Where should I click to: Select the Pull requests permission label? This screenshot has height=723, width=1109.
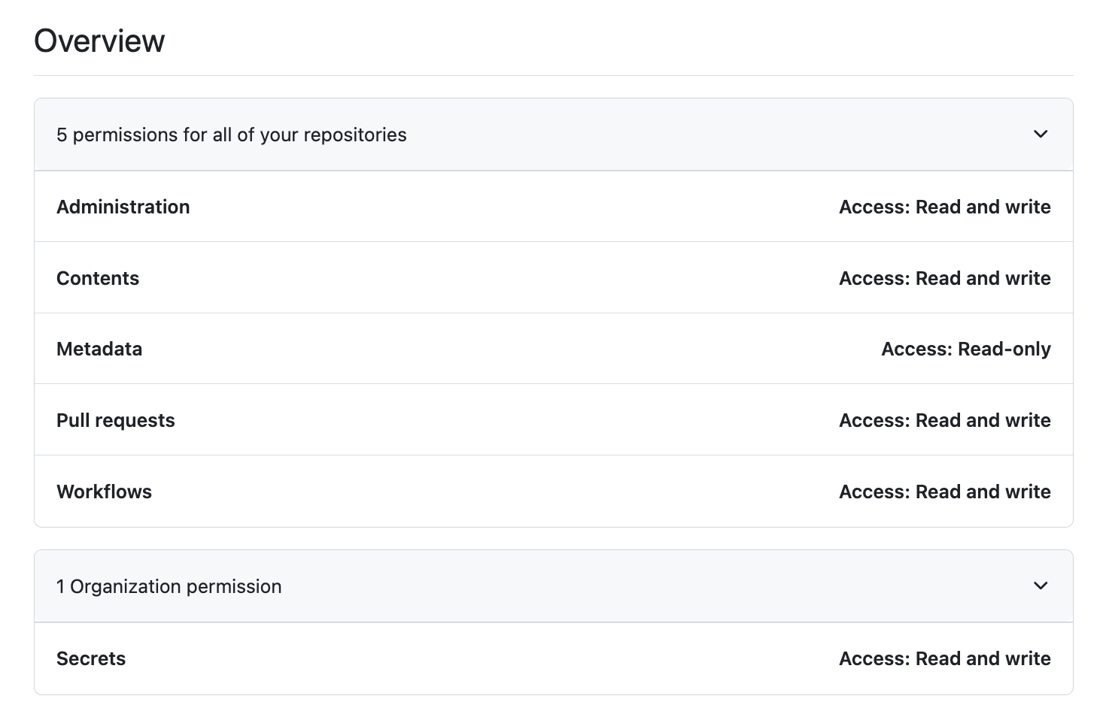tap(116, 420)
